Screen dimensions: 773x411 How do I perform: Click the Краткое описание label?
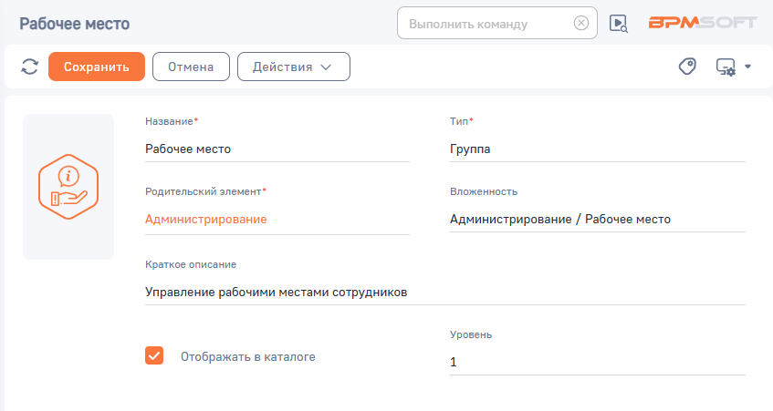pos(191,264)
